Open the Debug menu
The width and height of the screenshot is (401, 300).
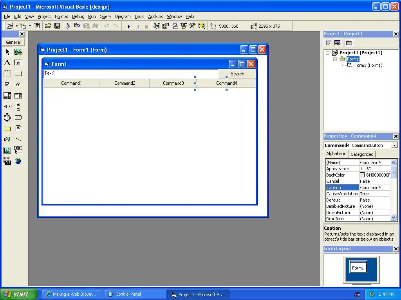(x=78, y=16)
